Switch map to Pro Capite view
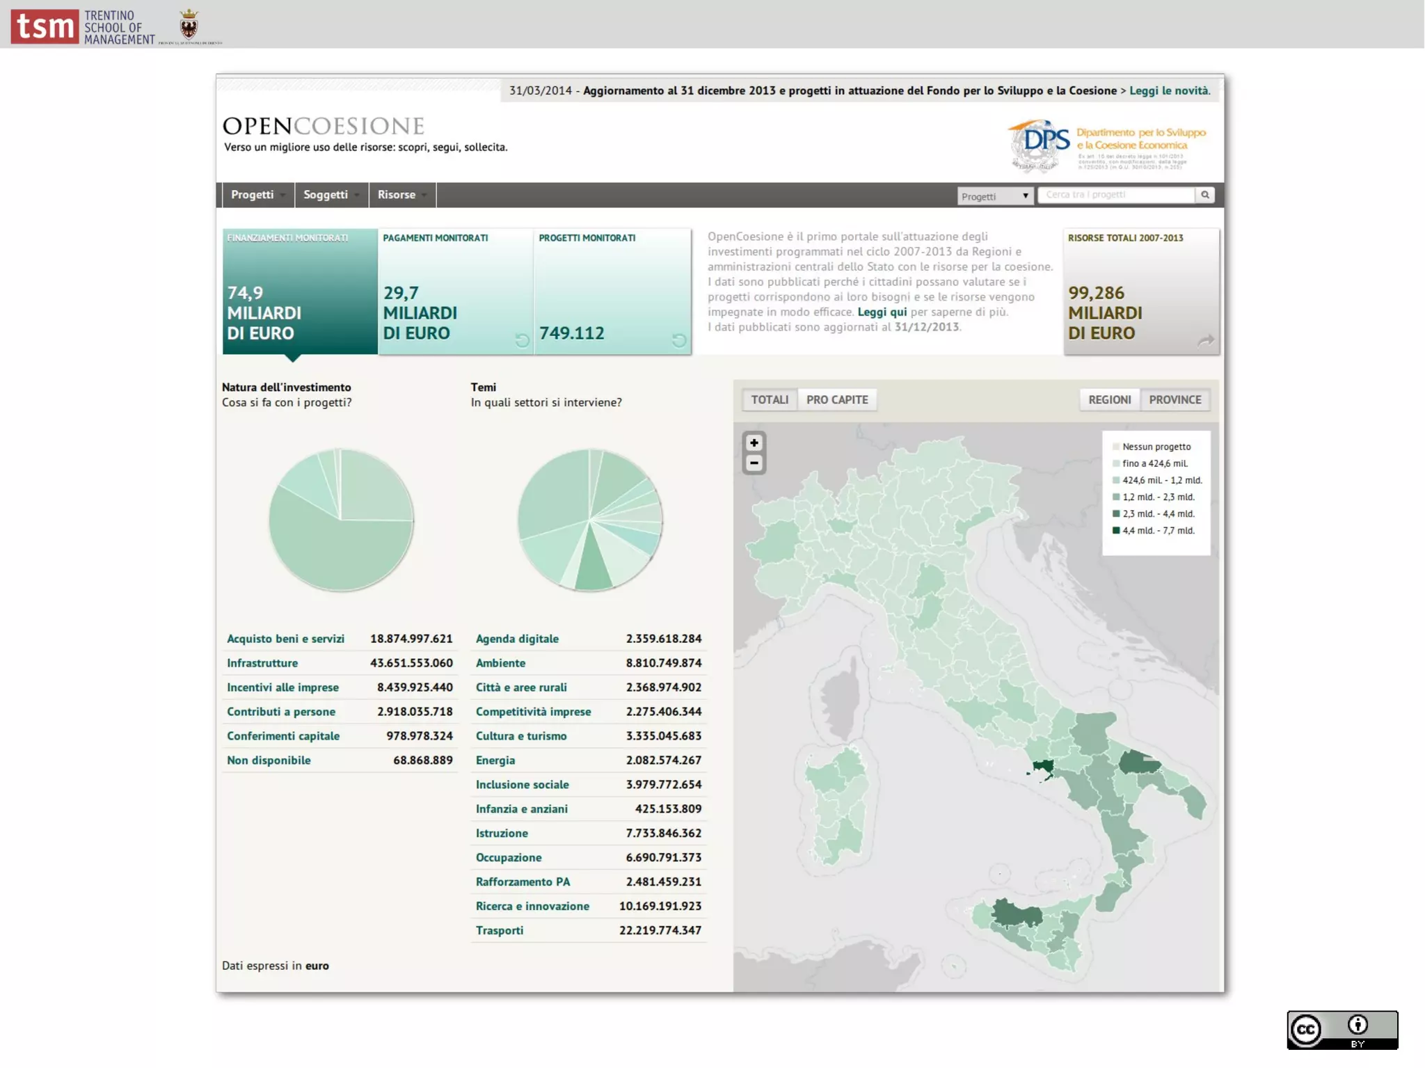The height and width of the screenshot is (1068, 1425). point(837,399)
